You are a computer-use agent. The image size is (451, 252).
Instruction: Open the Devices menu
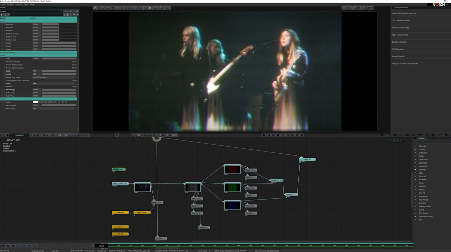tap(18, 5)
